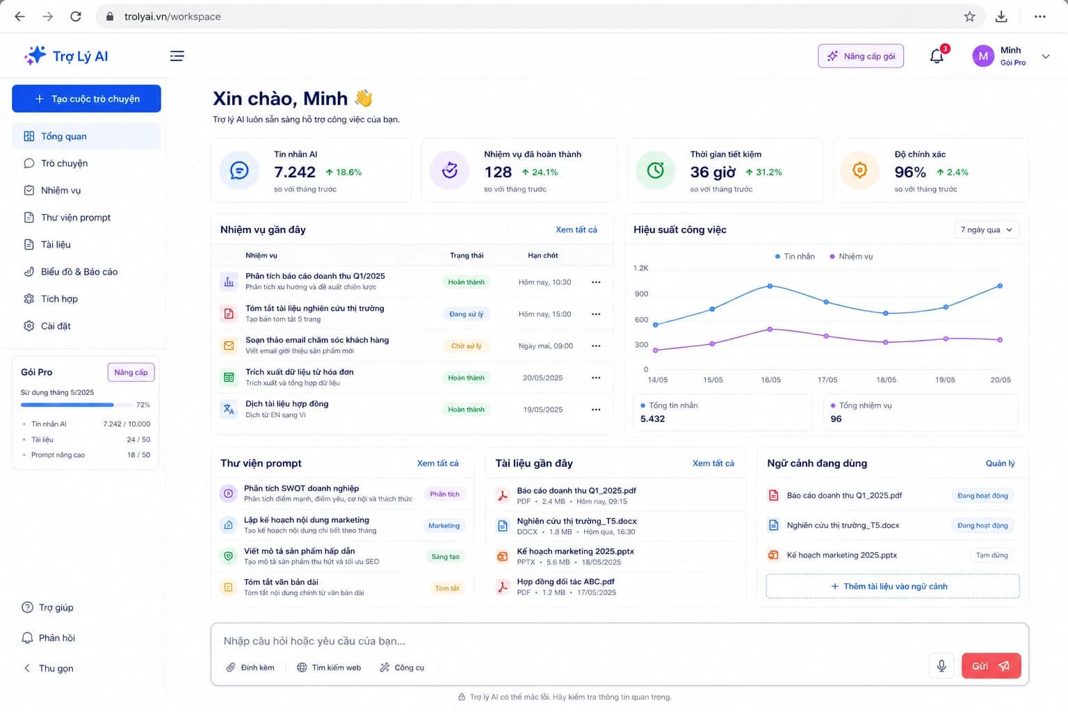The width and height of the screenshot is (1068, 712).
Task: Click the Trợ Lý AI logo
Action: click(66, 56)
